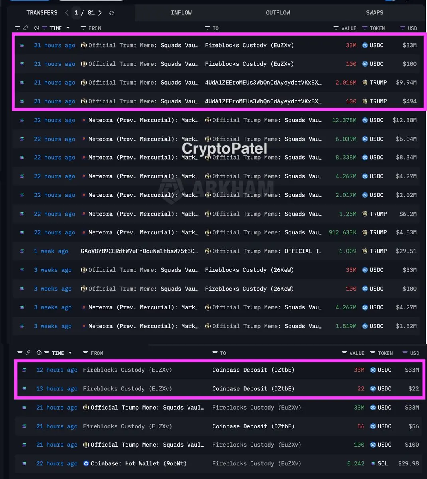Click the 912.633K TRUMP value
Image resolution: width=427 pixels, height=479 pixels.
coord(342,232)
